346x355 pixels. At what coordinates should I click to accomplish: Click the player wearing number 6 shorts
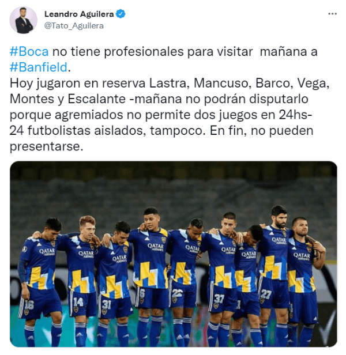click(x=151, y=277)
